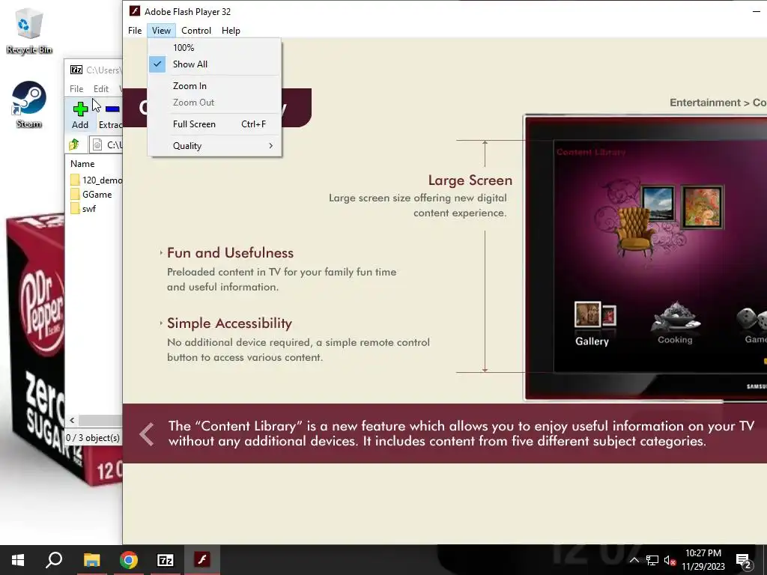Image resolution: width=767 pixels, height=575 pixels.
Task: Click the Fun and Usefulness heading
Action: coord(231,253)
